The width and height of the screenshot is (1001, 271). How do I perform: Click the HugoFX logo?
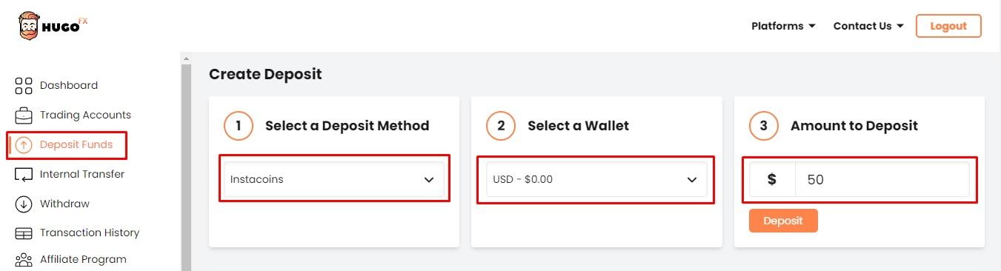pyautogui.click(x=53, y=26)
